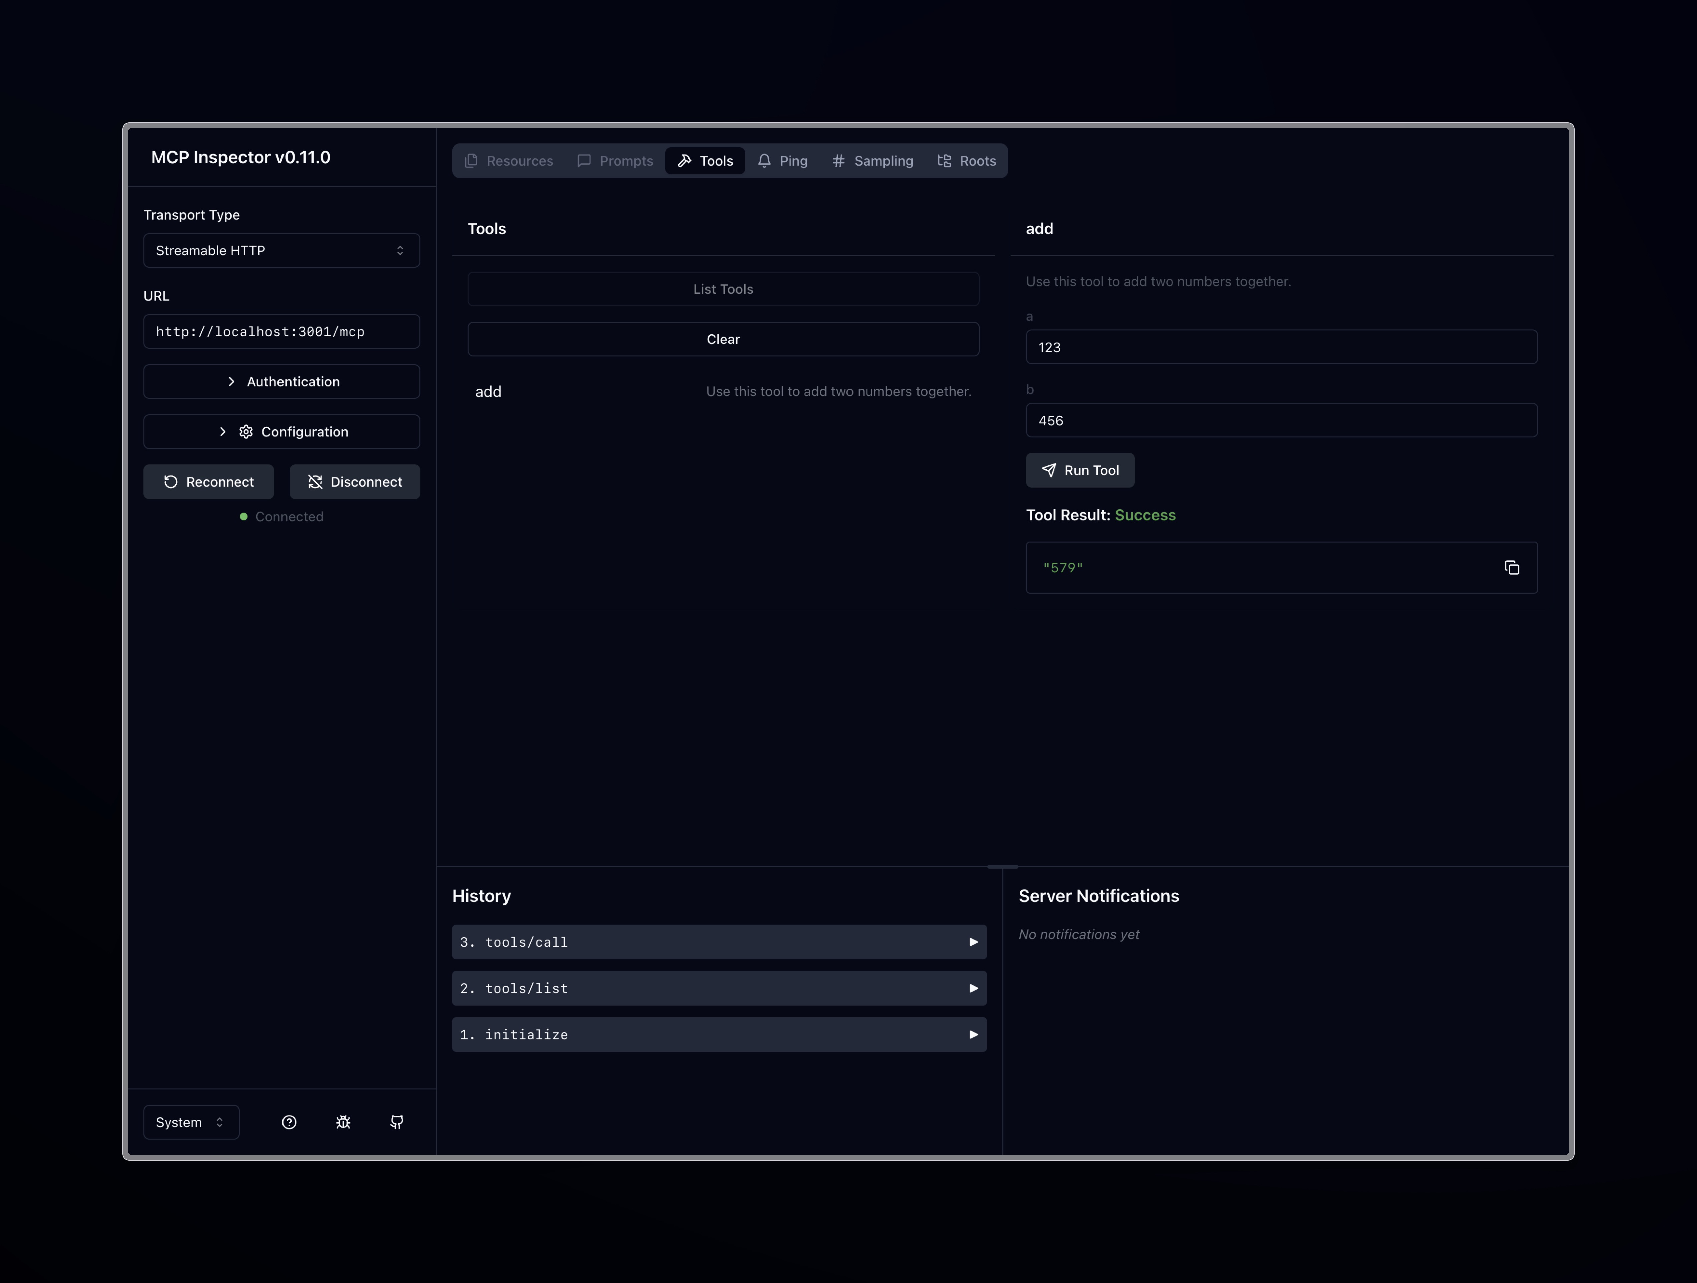Click the wrench icon on Tools tab
Viewport: 1697px width, 1283px height.
click(x=684, y=161)
